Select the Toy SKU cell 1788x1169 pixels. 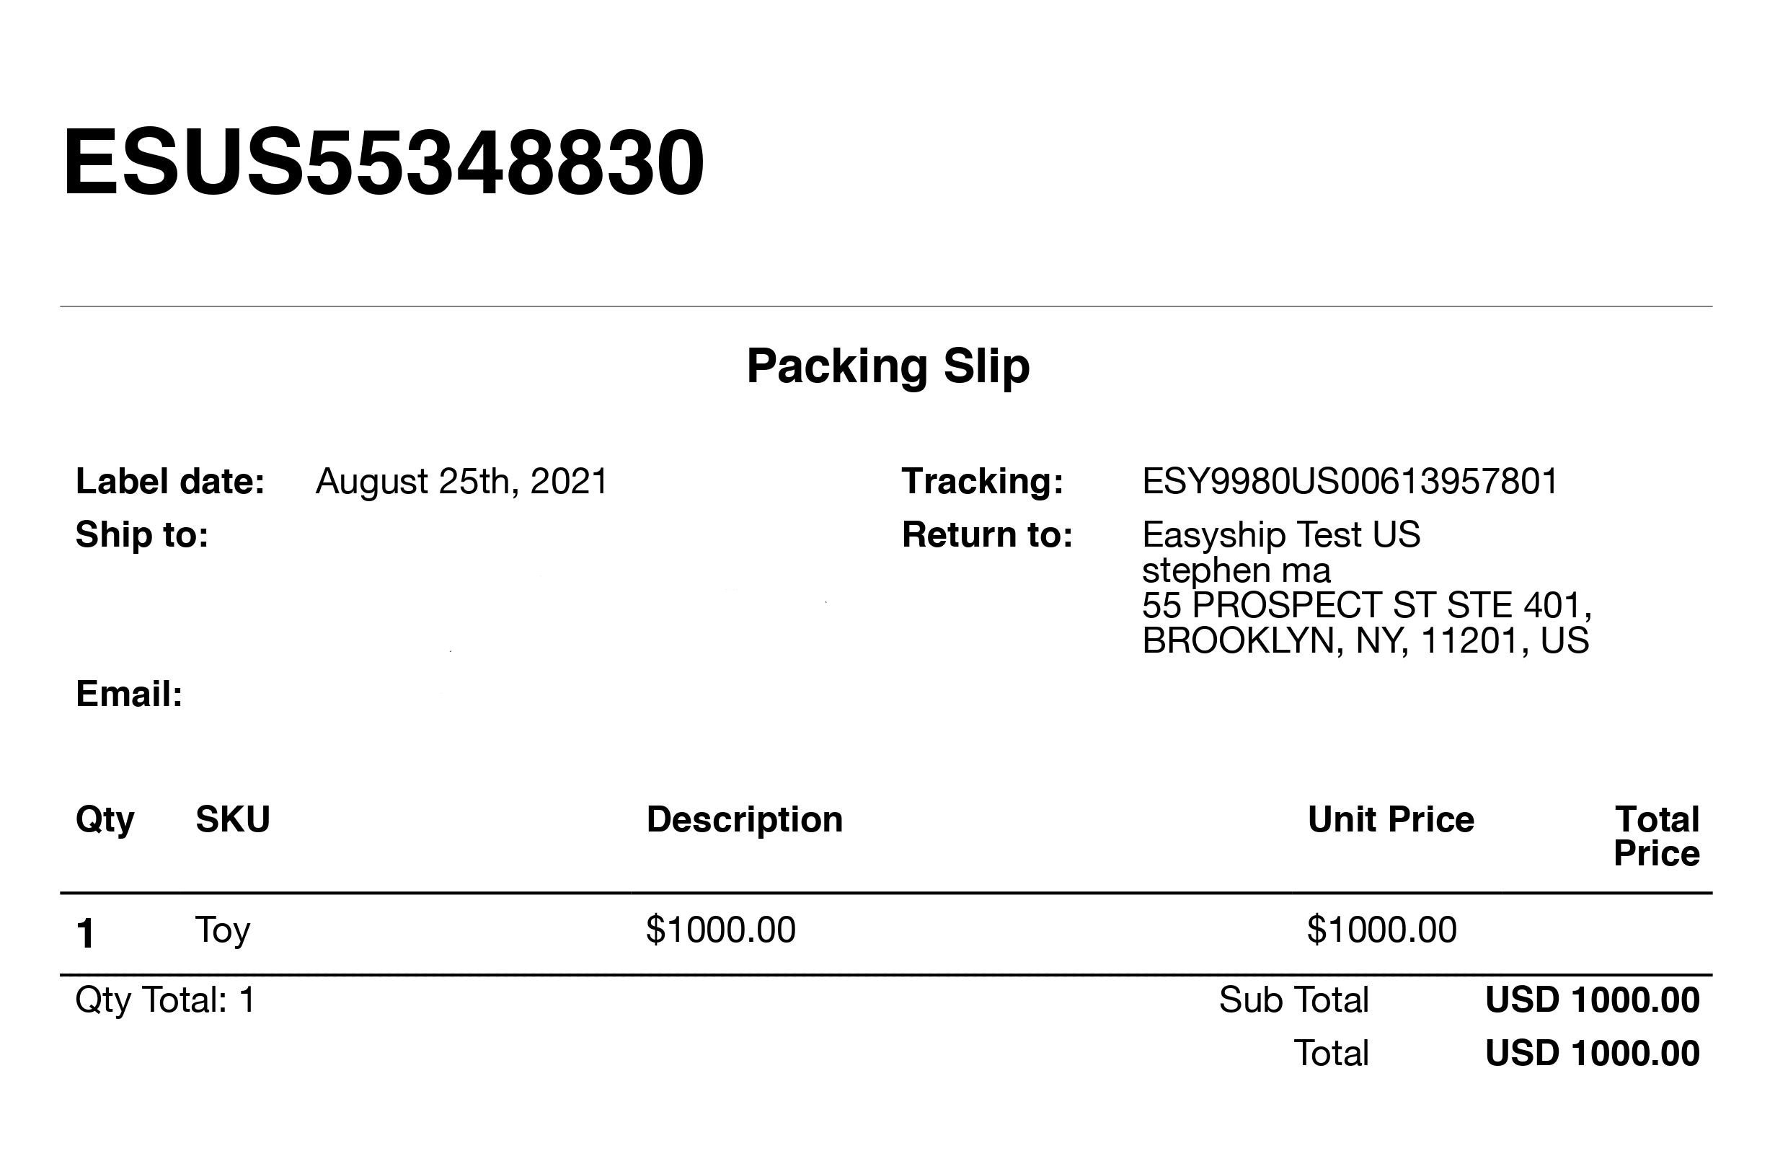pos(222,931)
